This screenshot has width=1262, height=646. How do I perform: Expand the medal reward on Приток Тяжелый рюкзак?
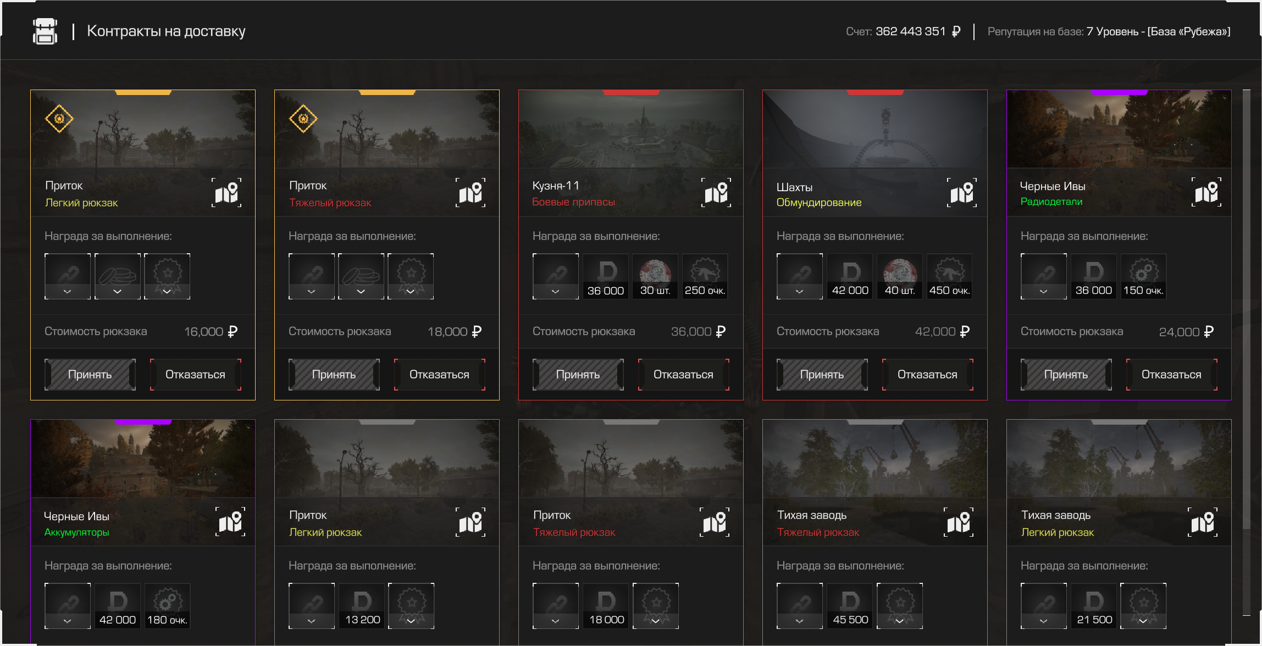pos(411,291)
